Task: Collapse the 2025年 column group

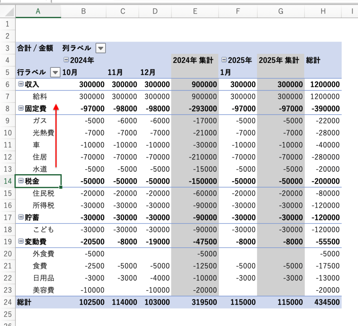Action: 224,60
